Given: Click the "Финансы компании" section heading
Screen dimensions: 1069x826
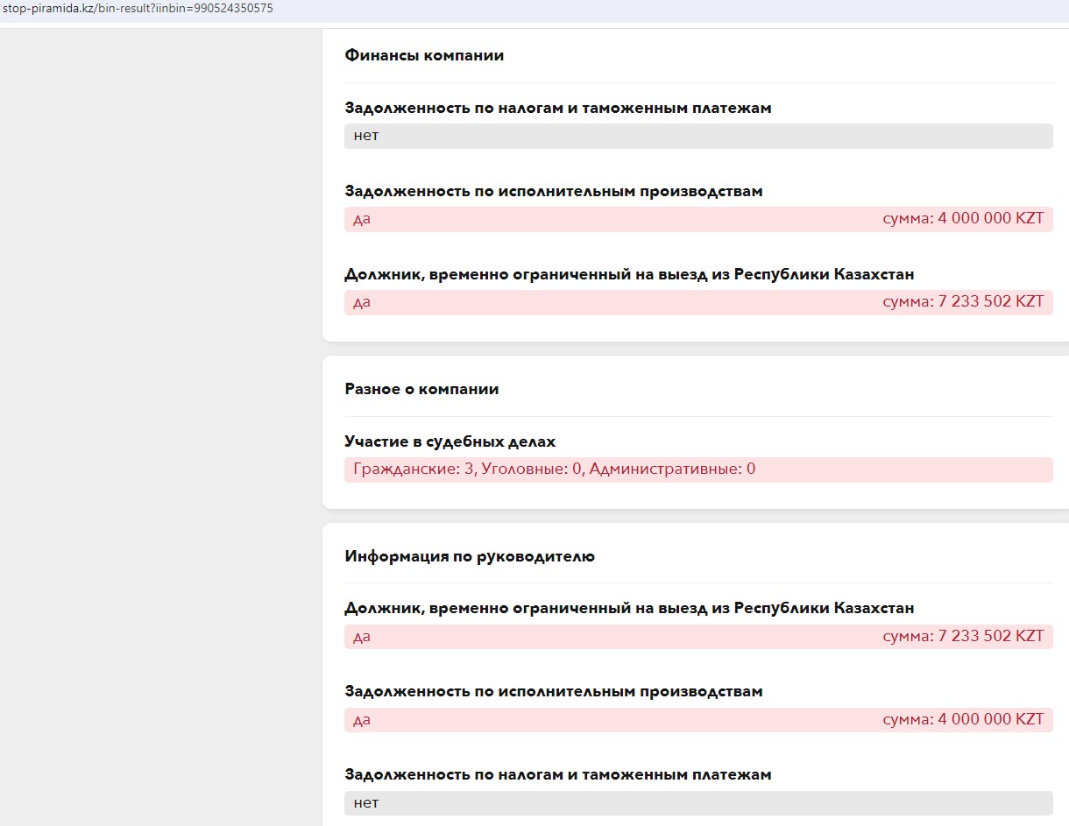Looking at the screenshot, I should click(x=424, y=55).
